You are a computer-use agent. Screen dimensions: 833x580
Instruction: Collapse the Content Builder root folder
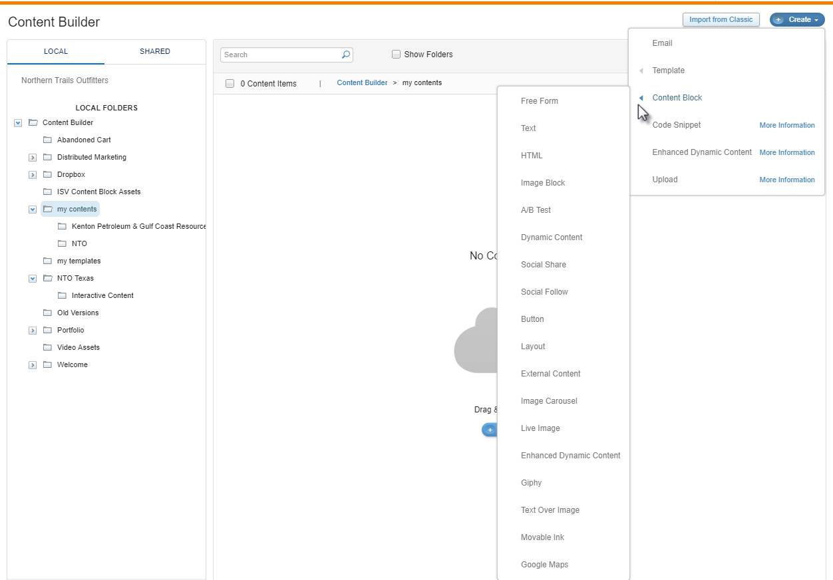coord(18,123)
